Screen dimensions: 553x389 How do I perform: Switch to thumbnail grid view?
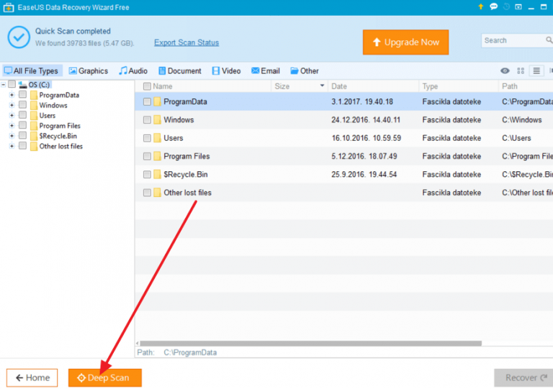point(521,70)
